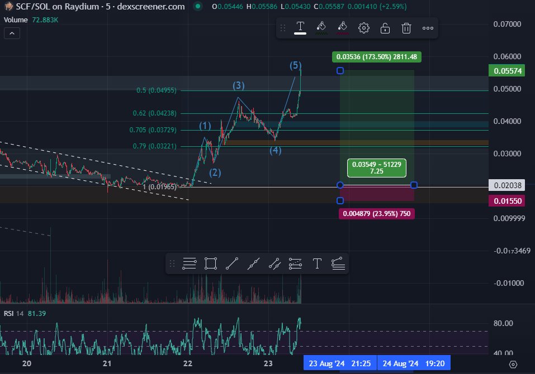This screenshot has width=535, height=374.
Task: Select the Fib Retracement tool
Action: click(190, 263)
